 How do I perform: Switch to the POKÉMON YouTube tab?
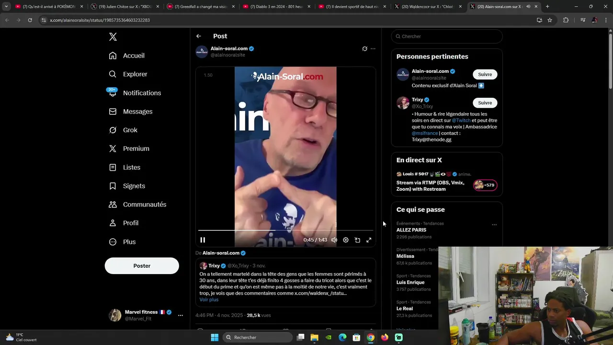coord(48,7)
